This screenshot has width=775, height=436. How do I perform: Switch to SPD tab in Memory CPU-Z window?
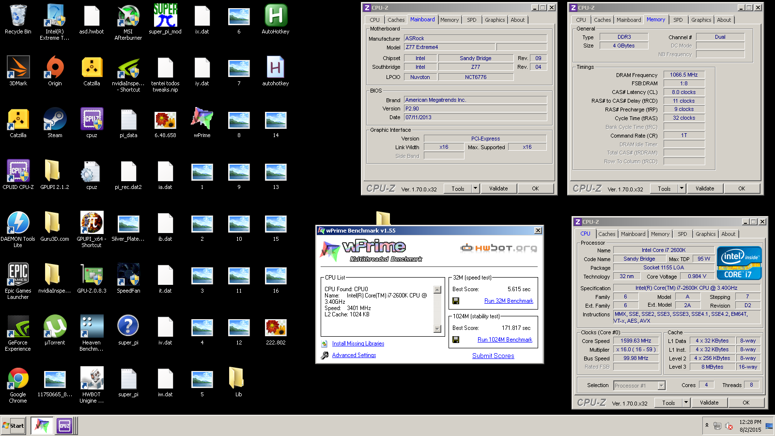(x=678, y=20)
